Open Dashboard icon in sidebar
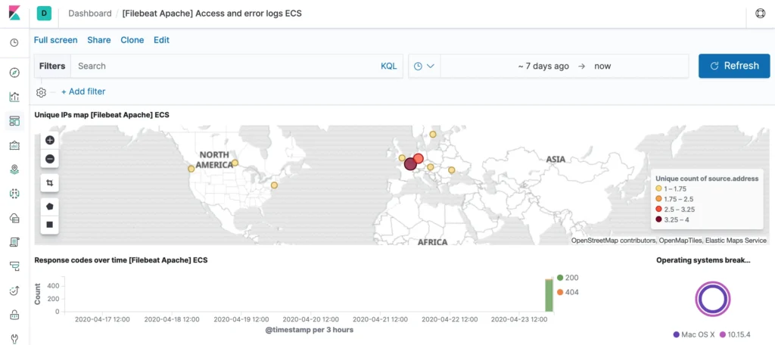Image resolution: width=775 pixels, height=345 pixels. [x=14, y=121]
